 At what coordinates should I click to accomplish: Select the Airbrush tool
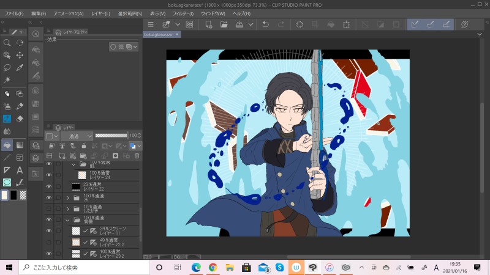pyautogui.click(x=7, y=106)
